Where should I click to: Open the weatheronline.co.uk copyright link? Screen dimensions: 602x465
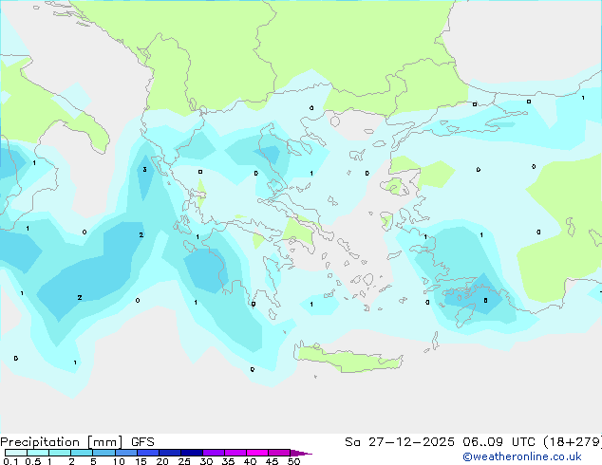[x=522, y=456]
